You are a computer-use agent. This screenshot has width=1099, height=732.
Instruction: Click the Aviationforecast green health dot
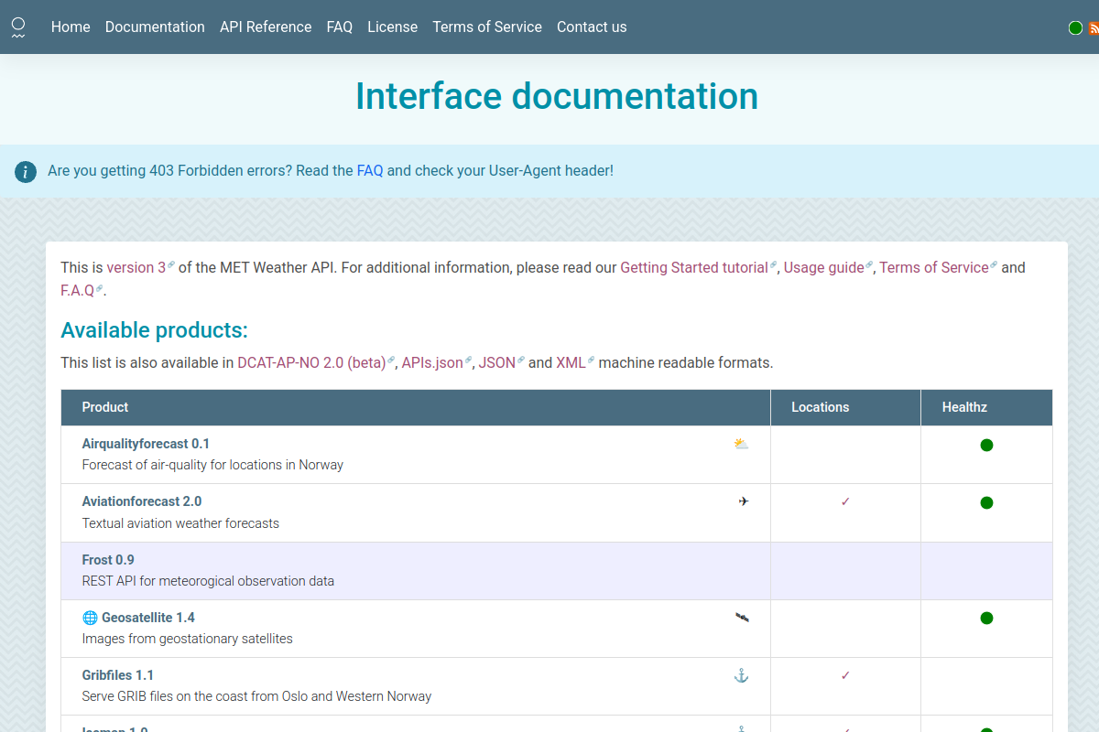(986, 502)
